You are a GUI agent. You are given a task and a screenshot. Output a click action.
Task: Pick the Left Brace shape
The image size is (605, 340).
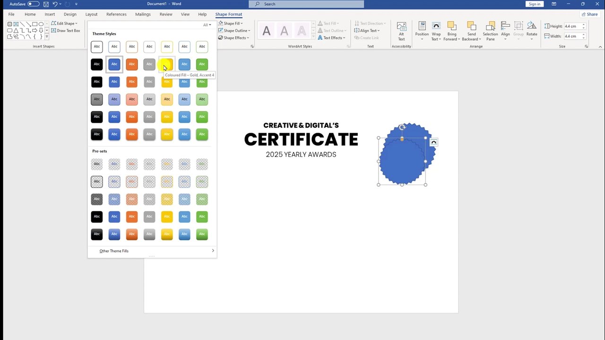[x=35, y=36]
